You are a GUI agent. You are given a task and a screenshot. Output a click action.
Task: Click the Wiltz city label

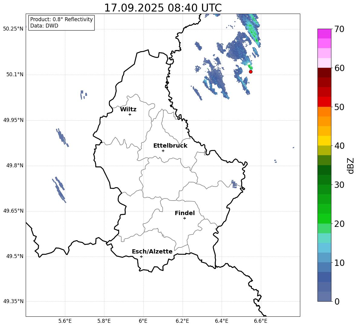(128, 110)
